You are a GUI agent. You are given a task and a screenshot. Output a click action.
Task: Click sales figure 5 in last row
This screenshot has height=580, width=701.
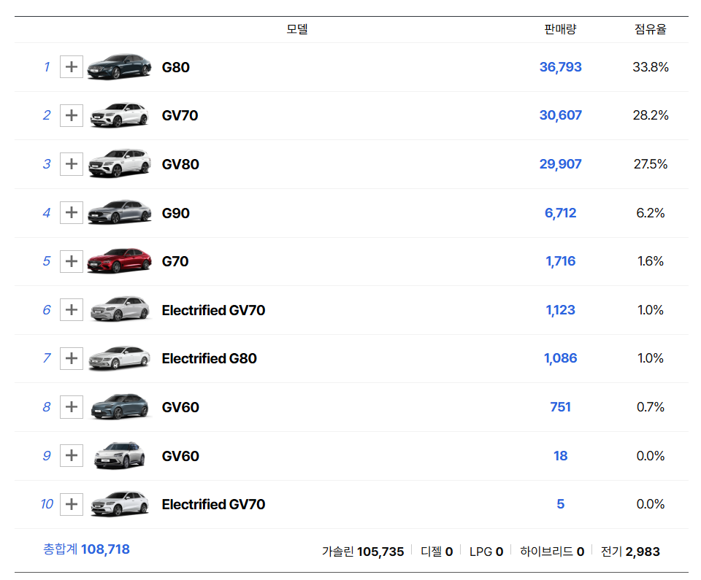561,504
